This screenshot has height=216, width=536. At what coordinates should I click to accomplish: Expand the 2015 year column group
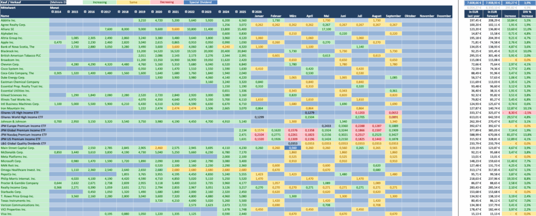tap(69, 12)
